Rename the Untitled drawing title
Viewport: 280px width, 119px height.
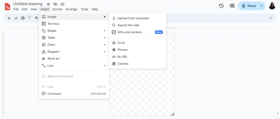(x=28, y=4)
